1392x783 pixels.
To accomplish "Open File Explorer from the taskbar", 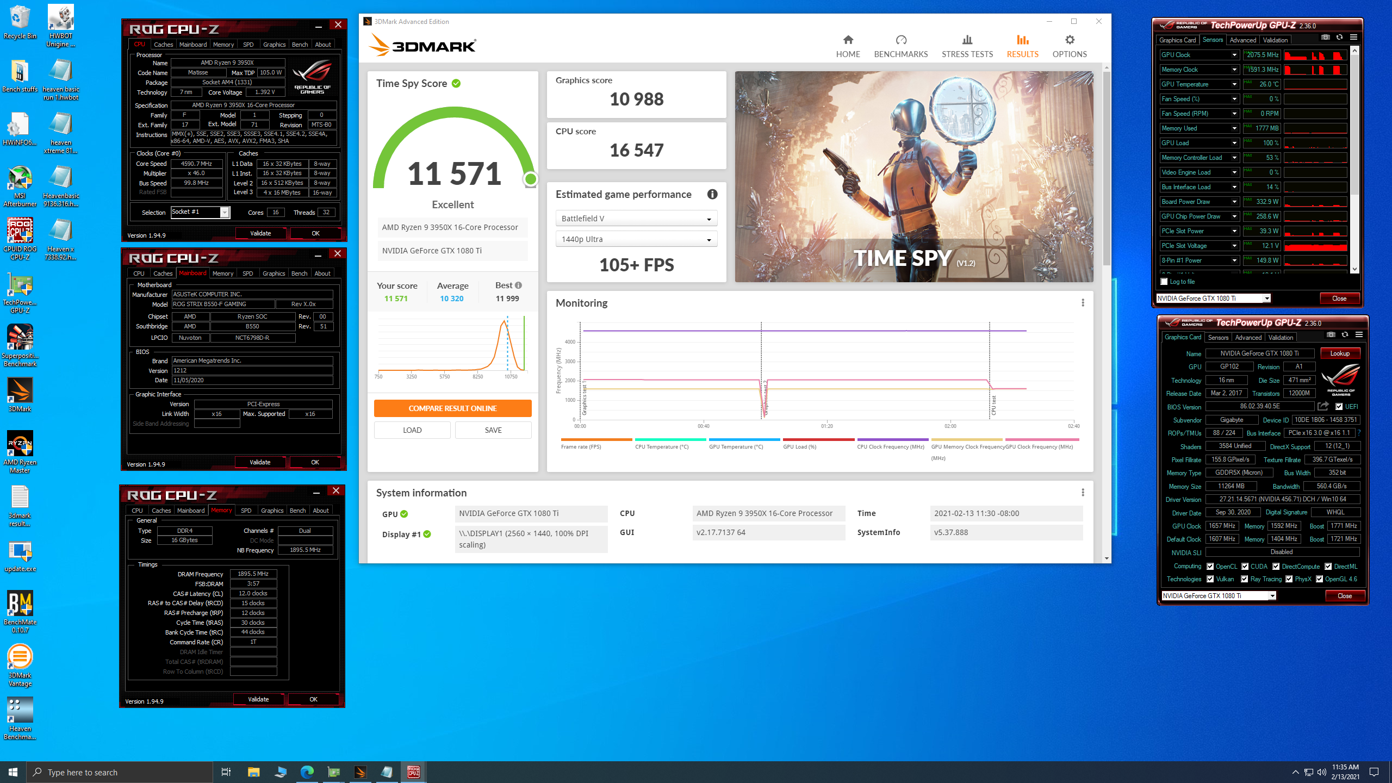I will 253,772.
